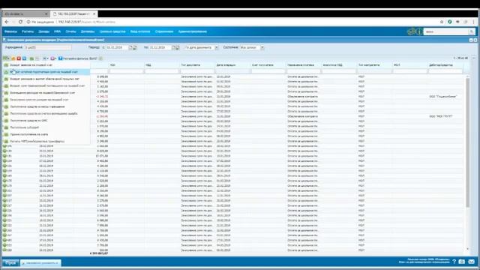Open the browser three-dot menu

click(x=473, y=22)
